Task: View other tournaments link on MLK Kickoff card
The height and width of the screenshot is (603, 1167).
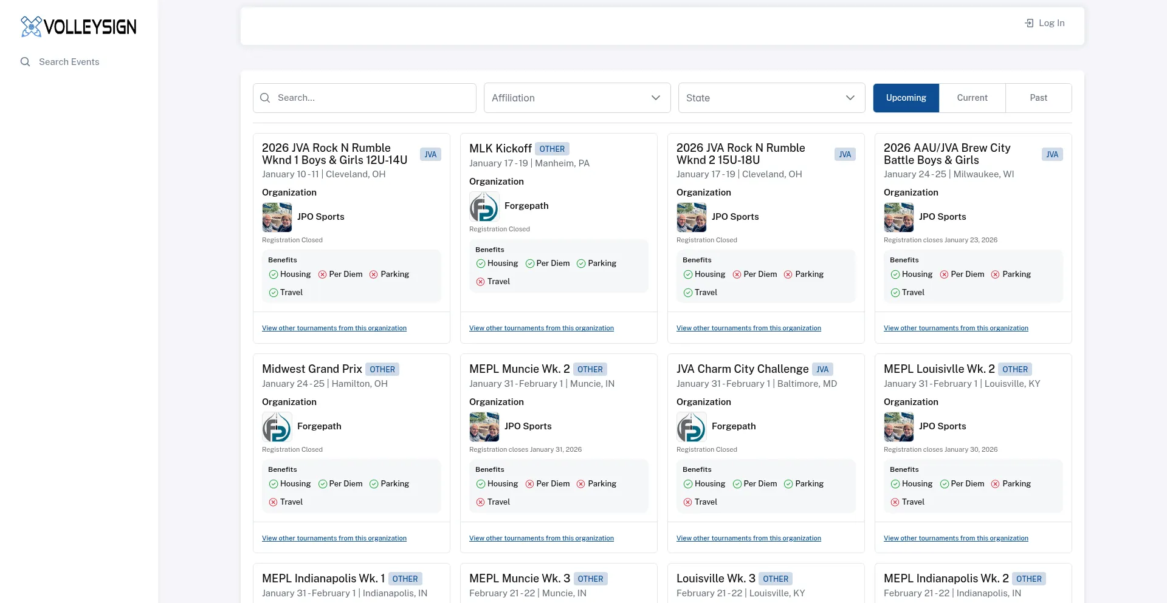Action: tap(541, 328)
